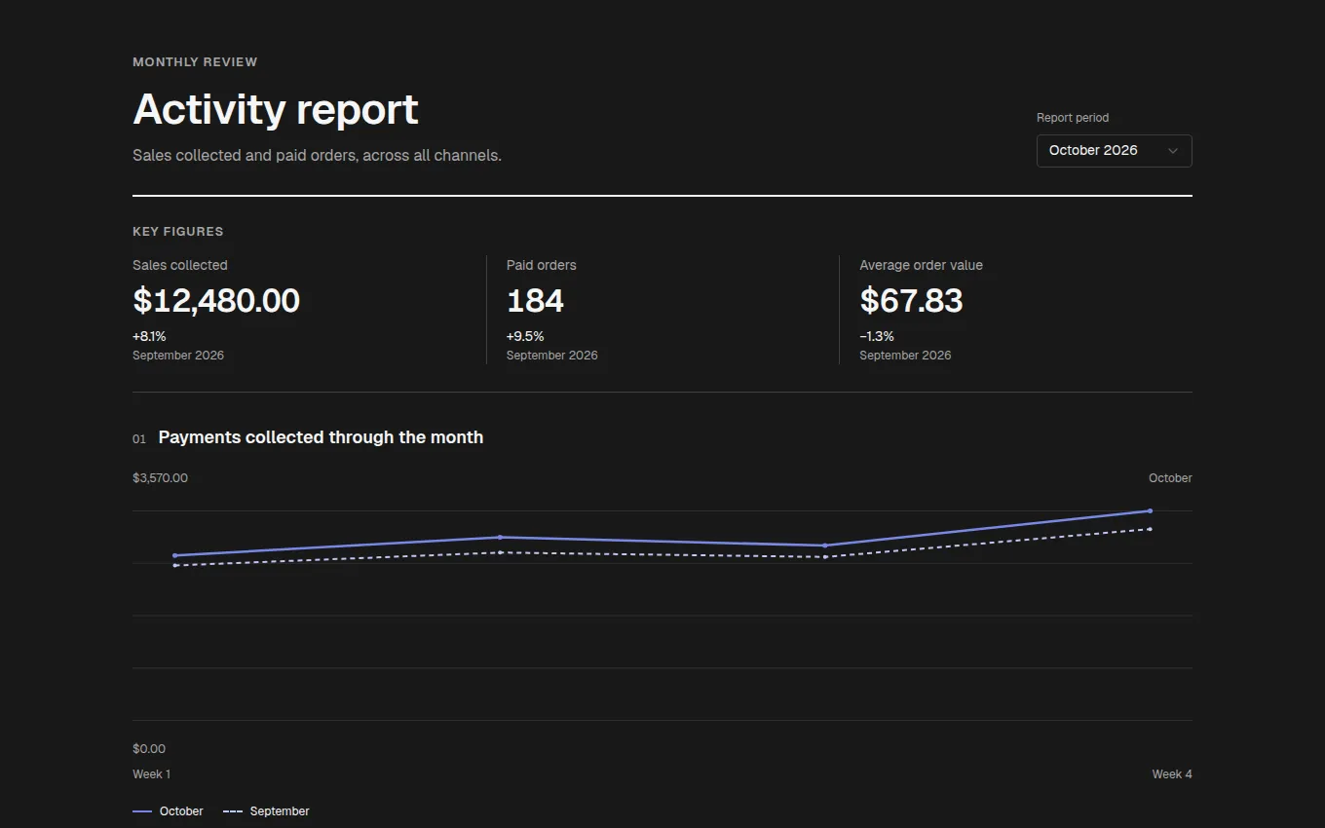Click the Week 4 axis label

tap(1172, 774)
